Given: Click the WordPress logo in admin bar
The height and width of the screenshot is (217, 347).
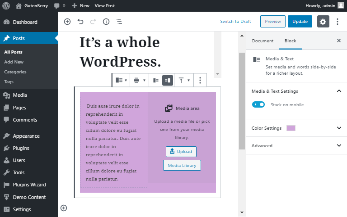Looking at the screenshot, I should click(6, 6).
